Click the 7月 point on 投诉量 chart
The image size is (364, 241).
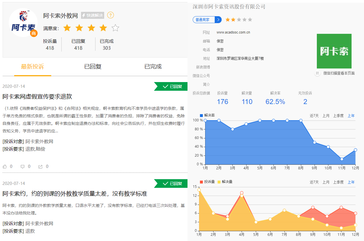pos(284,210)
